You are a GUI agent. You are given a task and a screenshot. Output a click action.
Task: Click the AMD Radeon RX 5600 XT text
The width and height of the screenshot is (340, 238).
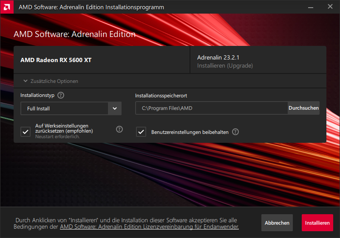[x=56, y=60]
